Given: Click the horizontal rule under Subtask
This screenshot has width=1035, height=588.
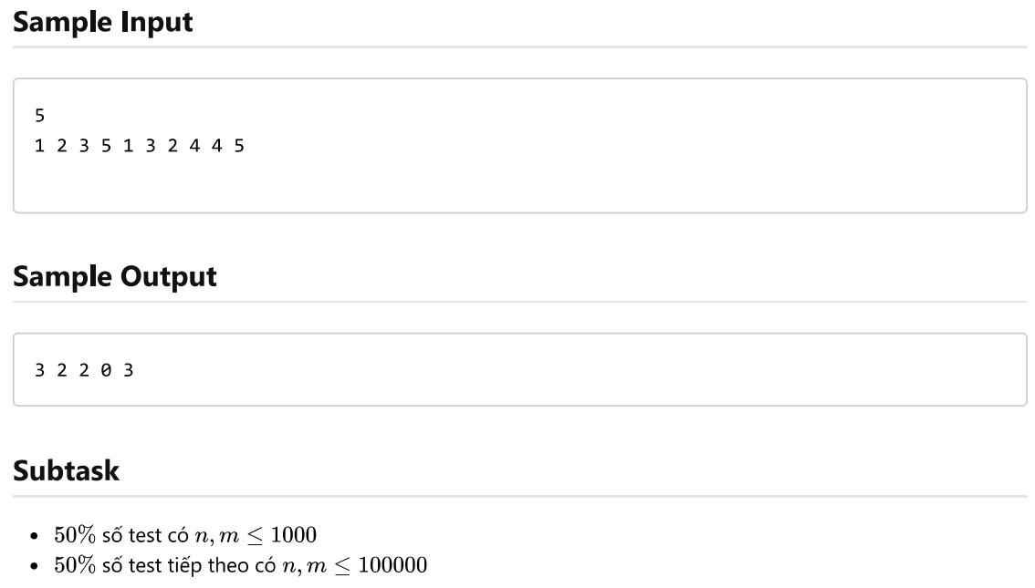Looking at the screenshot, I should (520, 496).
